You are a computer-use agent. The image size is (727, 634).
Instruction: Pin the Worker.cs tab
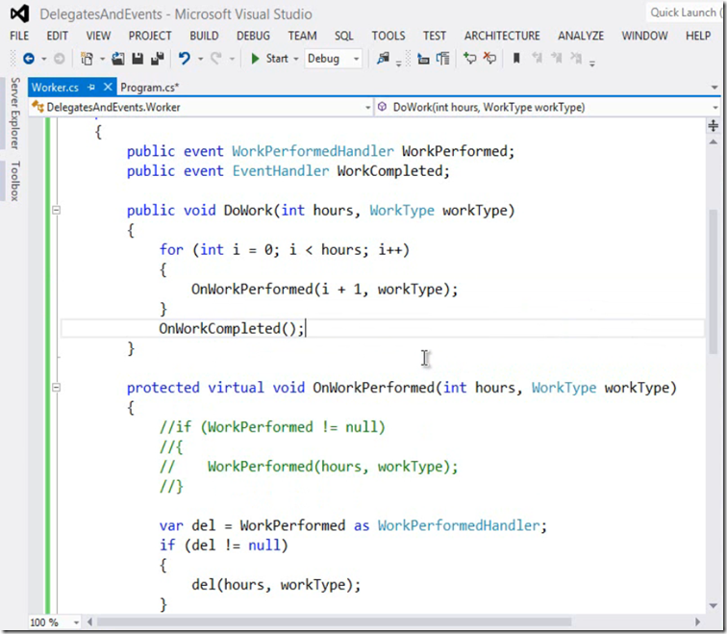click(91, 88)
